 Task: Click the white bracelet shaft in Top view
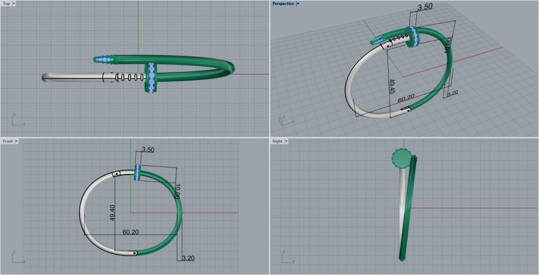(x=72, y=77)
